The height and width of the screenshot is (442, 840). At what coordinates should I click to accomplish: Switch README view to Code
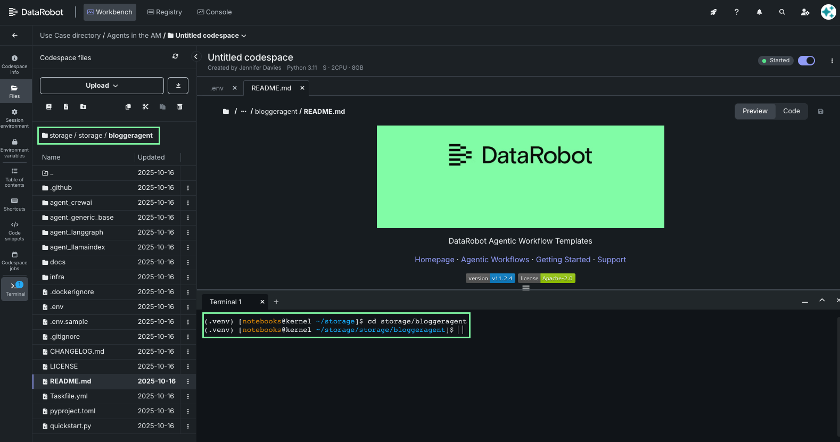coord(791,111)
